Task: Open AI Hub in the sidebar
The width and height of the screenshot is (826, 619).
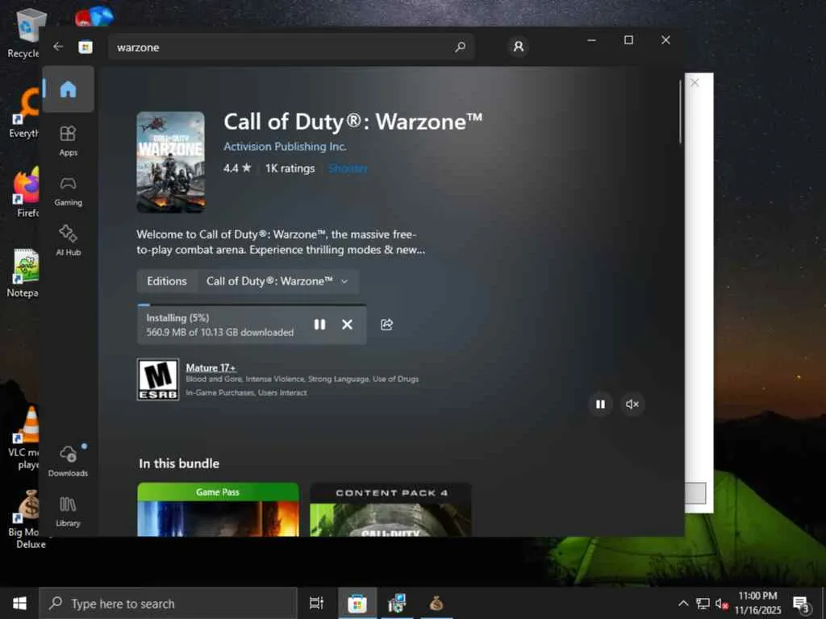Action: [x=68, y=240]
